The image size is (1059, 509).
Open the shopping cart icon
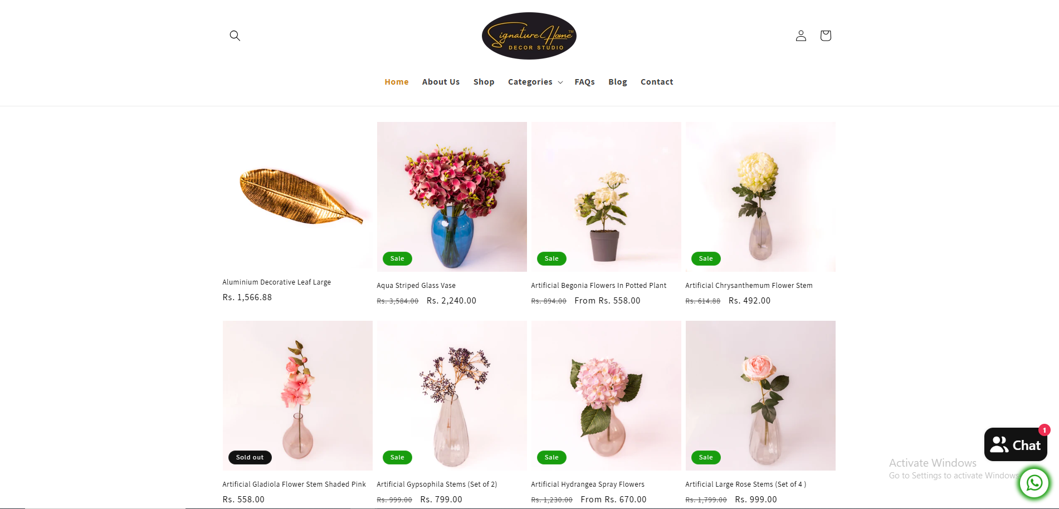826,36
